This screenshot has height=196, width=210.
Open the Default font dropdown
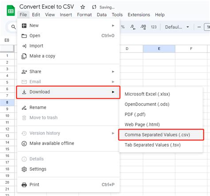point(177,27)
